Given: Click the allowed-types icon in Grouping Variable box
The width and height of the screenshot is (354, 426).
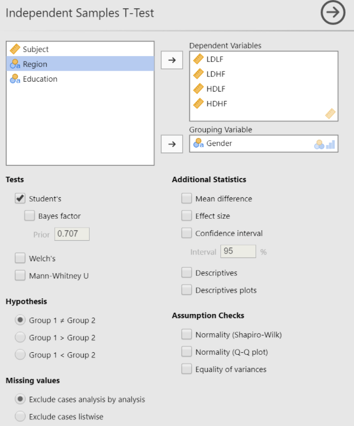Looking at the screenshot, I should pyautogui.click(x=324, y=144).
